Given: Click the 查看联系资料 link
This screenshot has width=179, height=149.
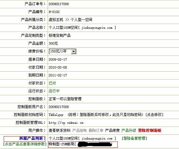Looking at the screenshot, I should coord(59,130).
